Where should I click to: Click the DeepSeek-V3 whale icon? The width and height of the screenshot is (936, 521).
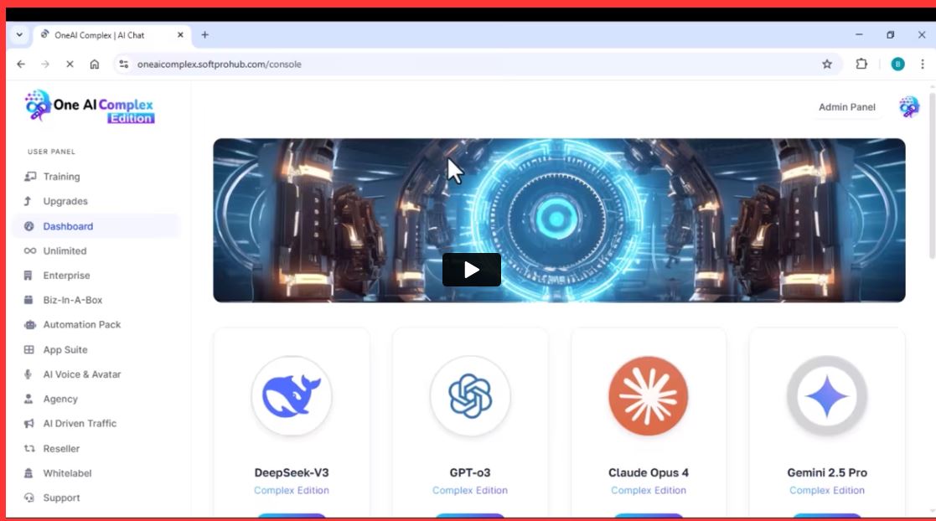(x=291, y=396)
